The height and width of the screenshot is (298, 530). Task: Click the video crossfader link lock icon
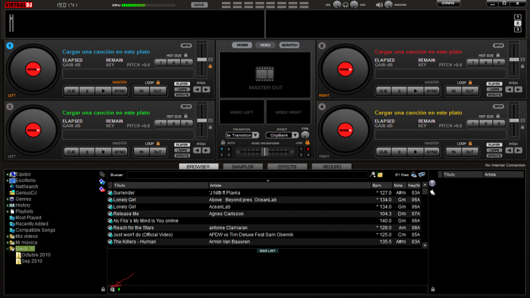308,142
